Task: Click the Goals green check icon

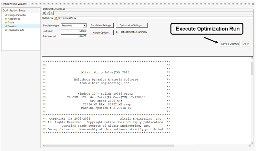Action: (6, 22)
